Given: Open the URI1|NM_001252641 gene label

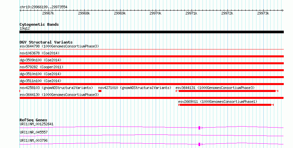Looking at the screenshot, I should click(x=37, y=124).
